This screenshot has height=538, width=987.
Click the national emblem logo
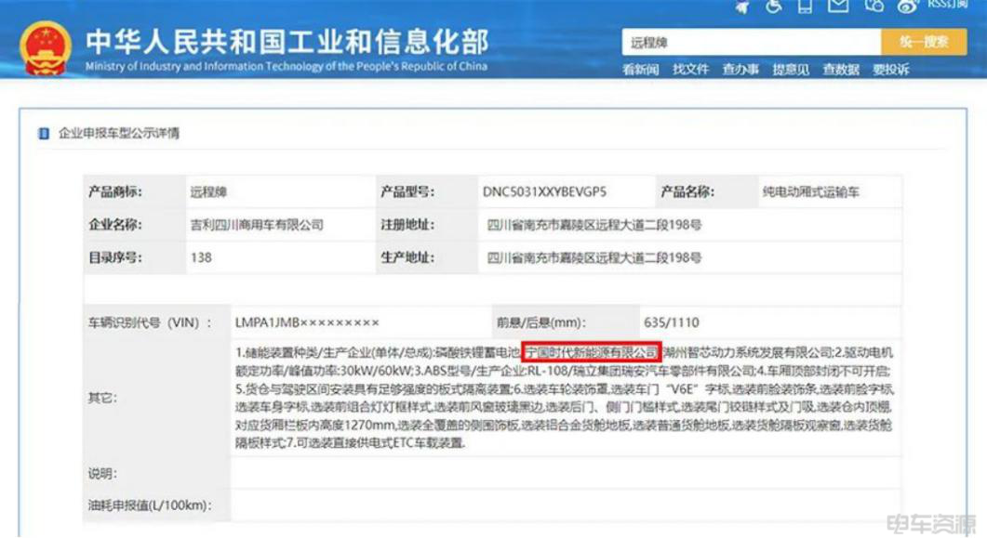44,48
